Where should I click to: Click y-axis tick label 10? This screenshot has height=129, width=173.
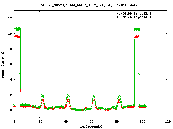click(x=10, y=34)
